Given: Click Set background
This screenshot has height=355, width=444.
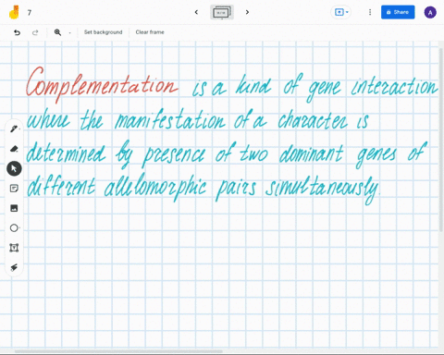Looking at the screenshot, I should 103,32.
